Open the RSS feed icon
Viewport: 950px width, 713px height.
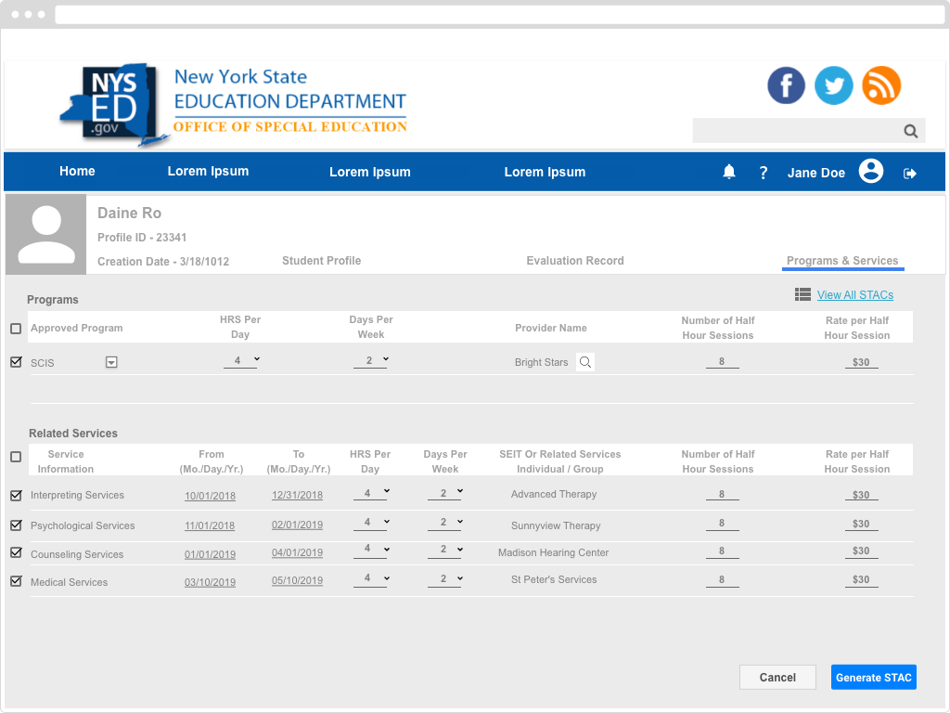click(x=881, y=85)
